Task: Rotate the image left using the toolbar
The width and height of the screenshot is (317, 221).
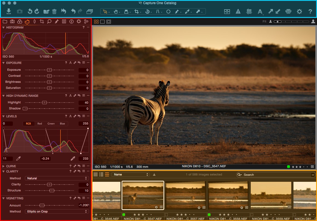Action: pyautogui.click(x=30, y=11)
